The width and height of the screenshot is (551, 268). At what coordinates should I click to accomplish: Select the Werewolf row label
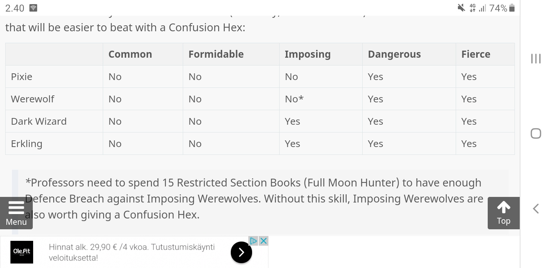pyautogui.click(x=32, y=99)
